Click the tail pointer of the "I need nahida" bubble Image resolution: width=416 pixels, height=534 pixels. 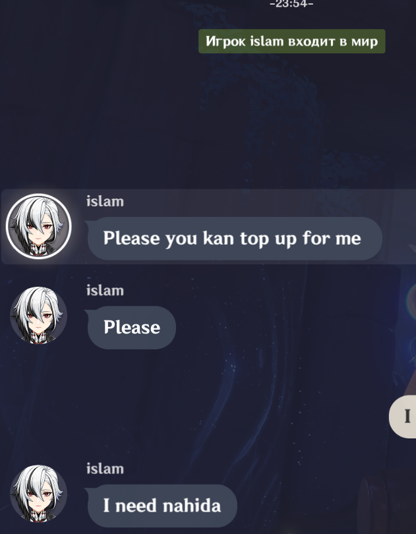click(86, 491)
